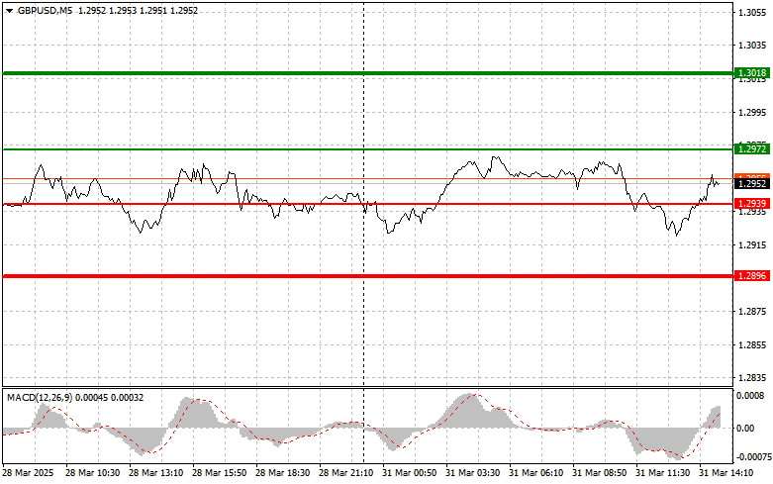Screen dimensions: 773x484
Task: Click the 1.3055 price scale value
Action: (752, 12)
